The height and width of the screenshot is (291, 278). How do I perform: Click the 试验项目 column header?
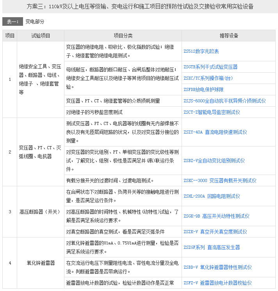[41, 36]
